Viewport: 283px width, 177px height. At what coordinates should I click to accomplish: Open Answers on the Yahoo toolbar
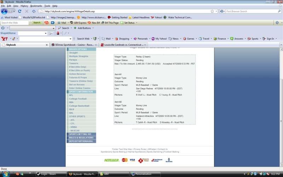pos(237,39)
